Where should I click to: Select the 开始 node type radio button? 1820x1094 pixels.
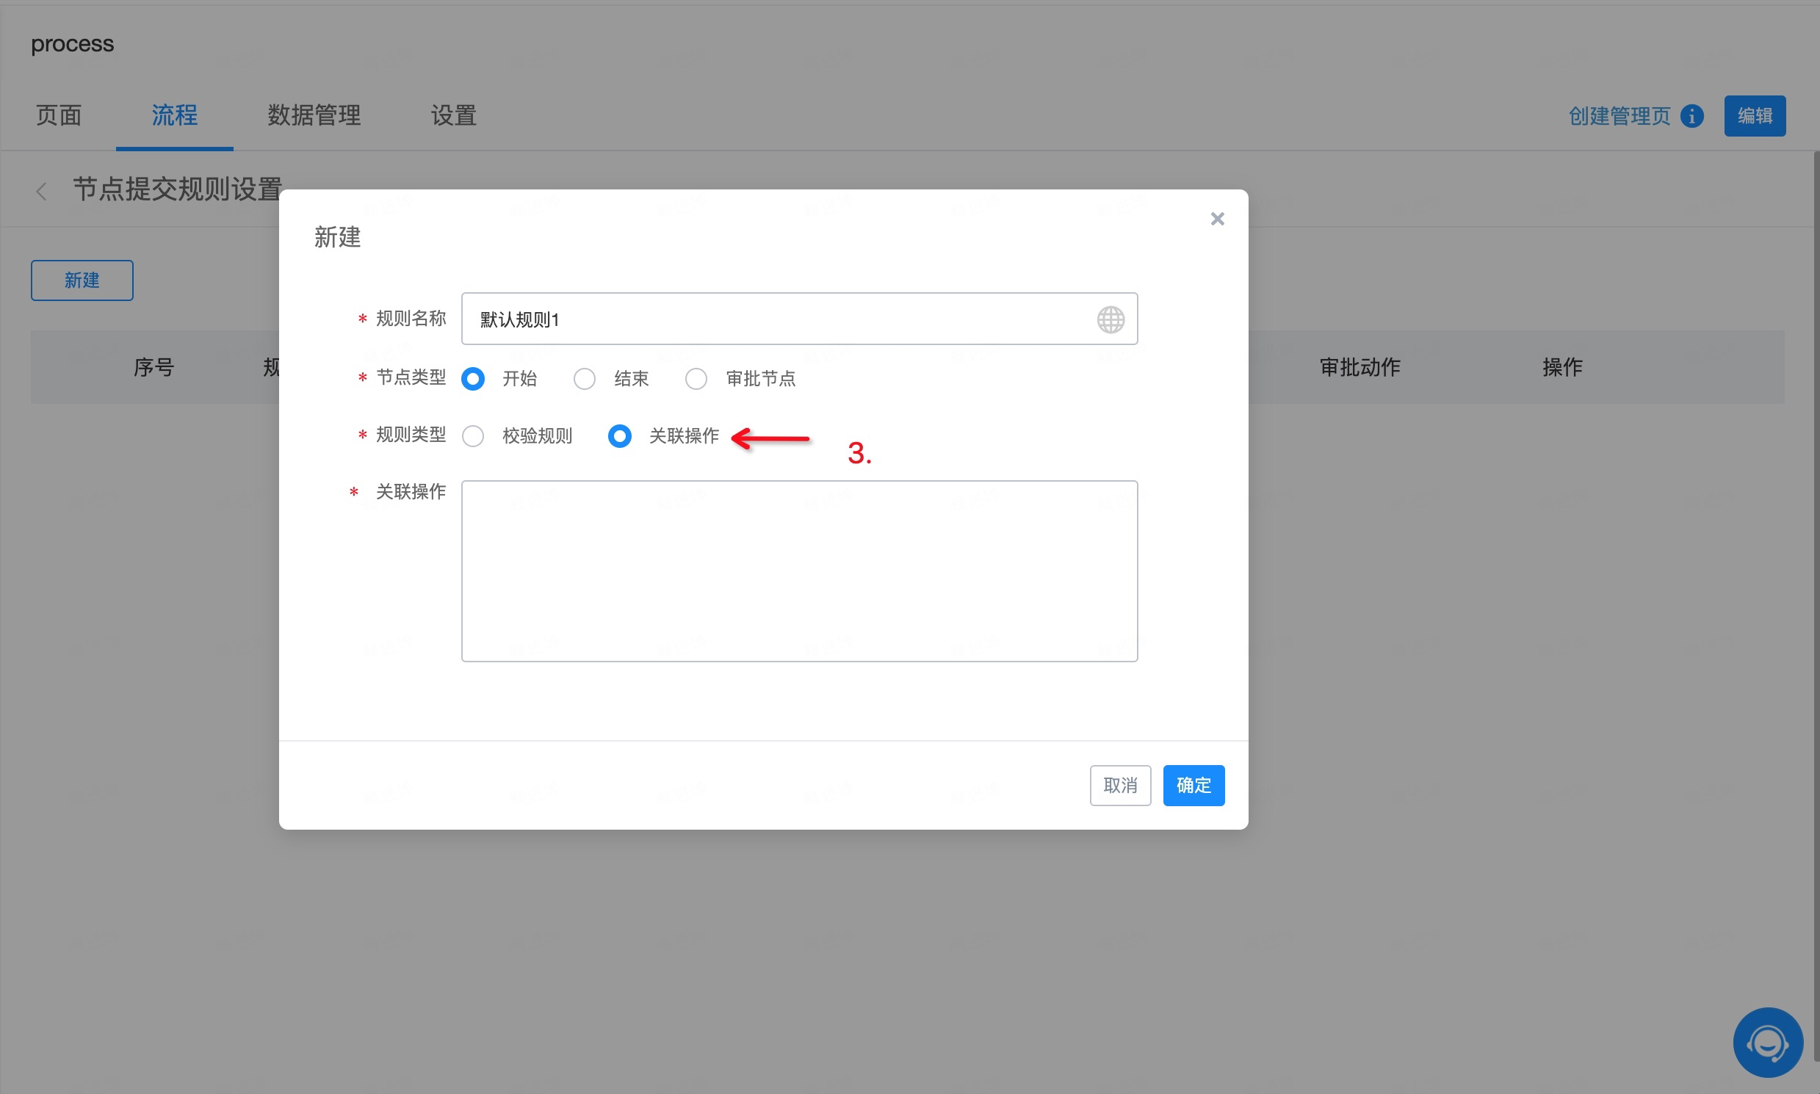click(473, 379)
